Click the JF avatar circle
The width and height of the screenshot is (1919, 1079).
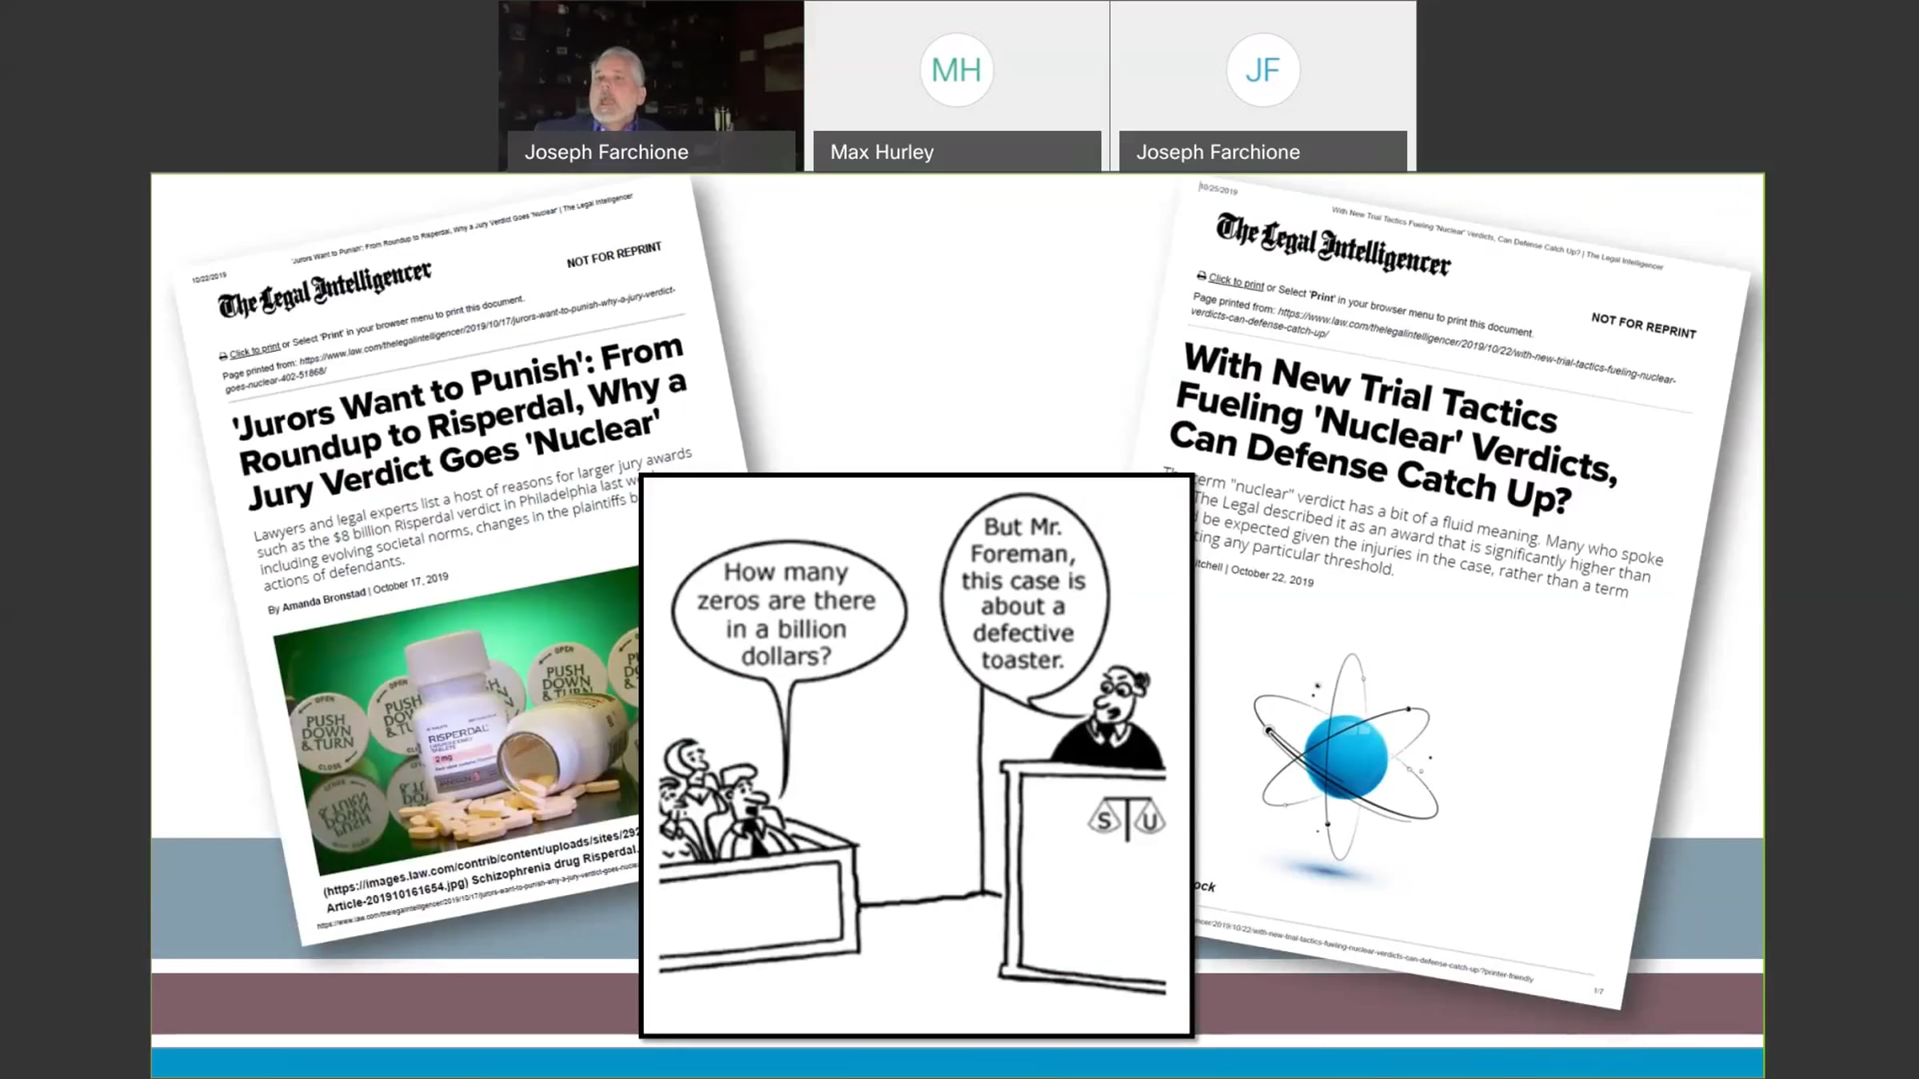coord(1263,70)
